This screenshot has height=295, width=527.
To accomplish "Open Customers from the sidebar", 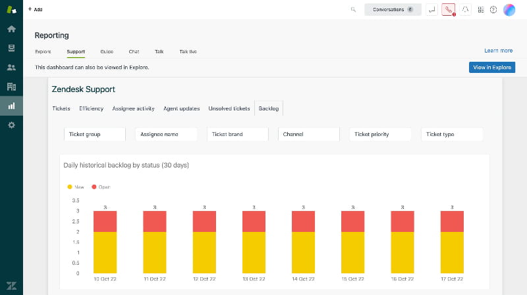I will pyautogui.click(x=11, y=67).
